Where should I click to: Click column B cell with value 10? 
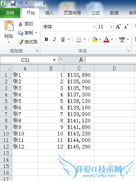[51, 134]
